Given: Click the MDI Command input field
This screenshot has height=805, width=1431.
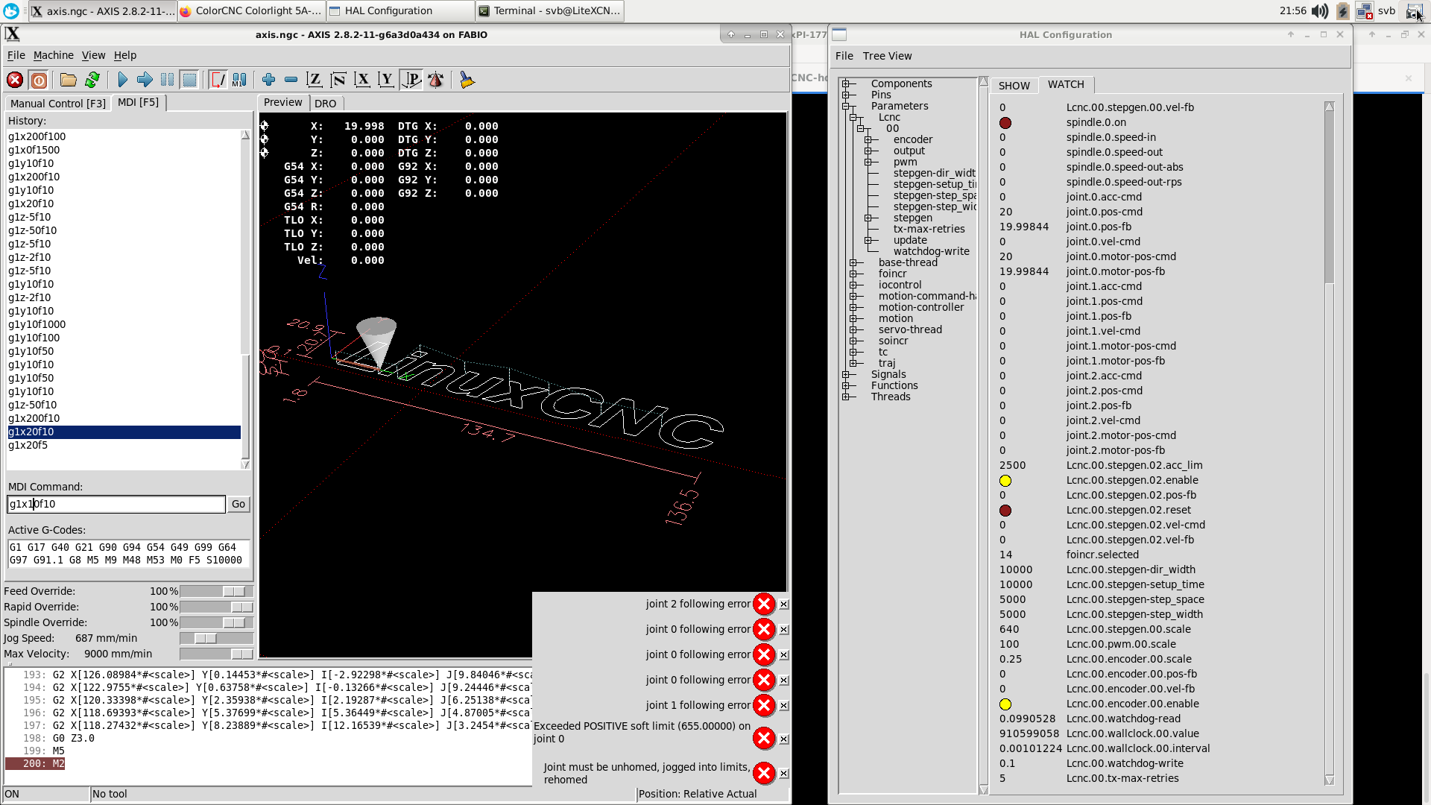Looking at the screenshot, I should [116, 505].
